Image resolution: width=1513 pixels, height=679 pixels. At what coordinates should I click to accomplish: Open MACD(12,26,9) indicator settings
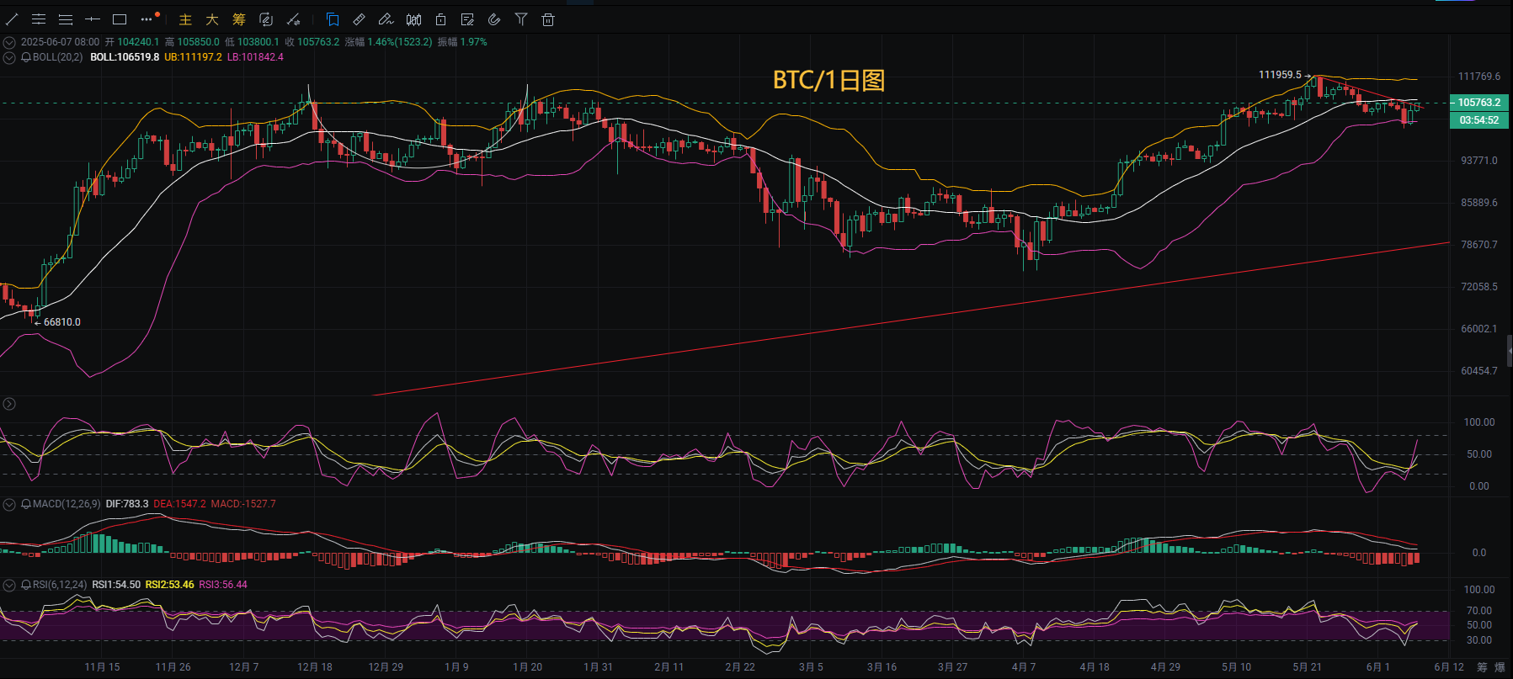point(67,504)
